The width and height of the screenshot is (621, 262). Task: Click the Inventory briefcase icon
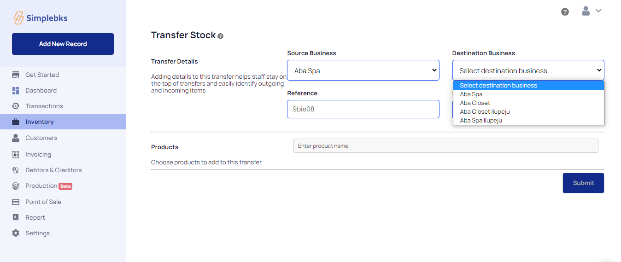point(16,122)
